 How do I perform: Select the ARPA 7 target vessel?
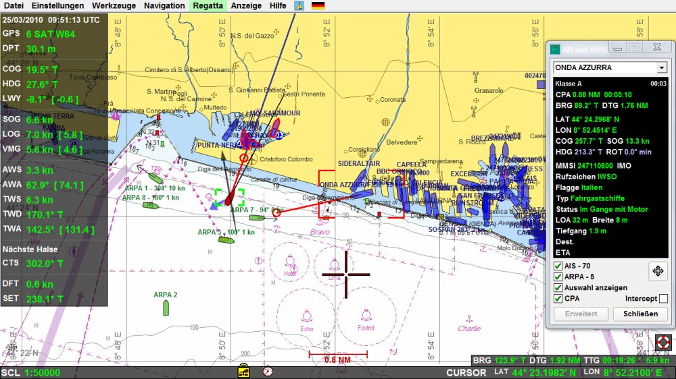click(x=257, y=218)
